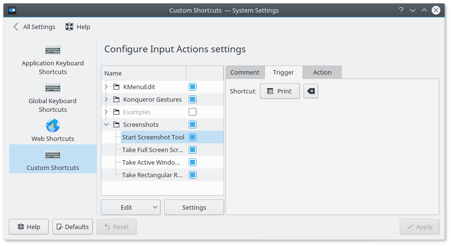Viewport: 451px width, 246px height.
Task: Click the Print shortcut key button
Action: point(279,91)
